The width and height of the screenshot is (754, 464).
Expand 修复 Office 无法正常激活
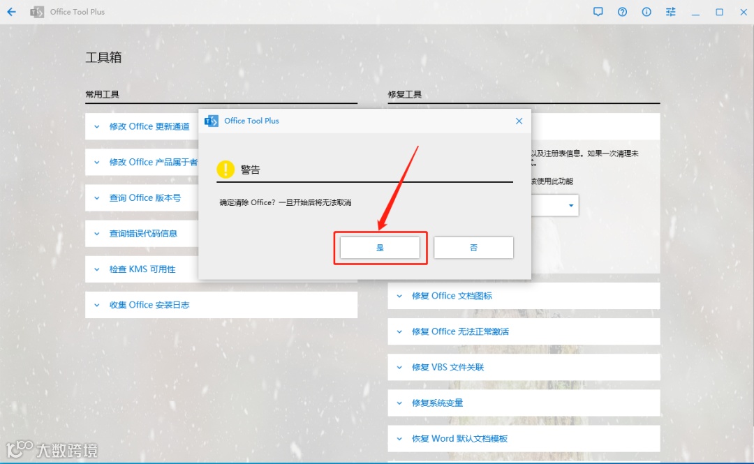click(x=524, y=331)
